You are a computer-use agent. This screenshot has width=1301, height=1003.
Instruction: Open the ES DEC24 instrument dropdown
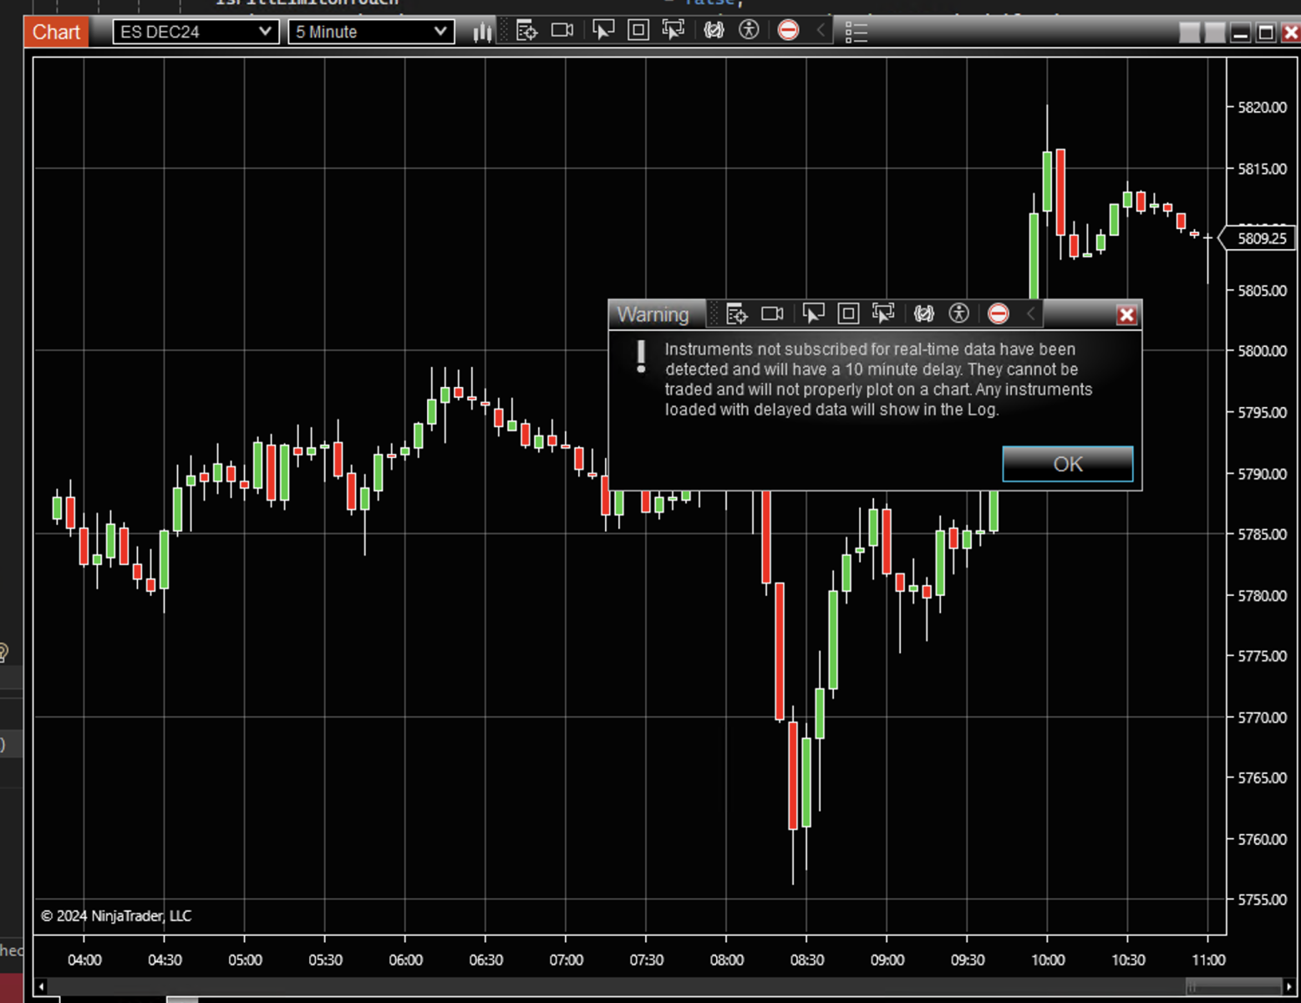pyautogui.click(x=196, y=32)
